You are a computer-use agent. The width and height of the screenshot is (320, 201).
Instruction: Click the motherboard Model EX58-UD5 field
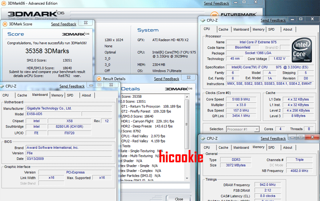click(x=54, y=114)
